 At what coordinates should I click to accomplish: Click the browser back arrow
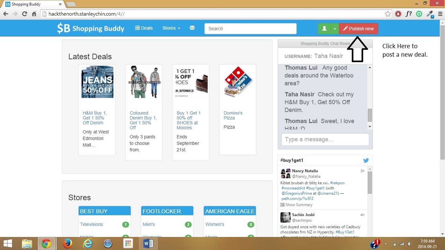pos(6,14)
